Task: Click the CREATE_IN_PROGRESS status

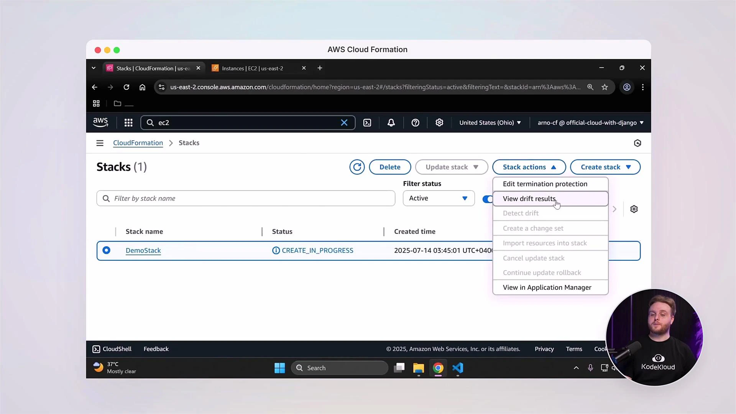Action: click(x=313, y=250)
